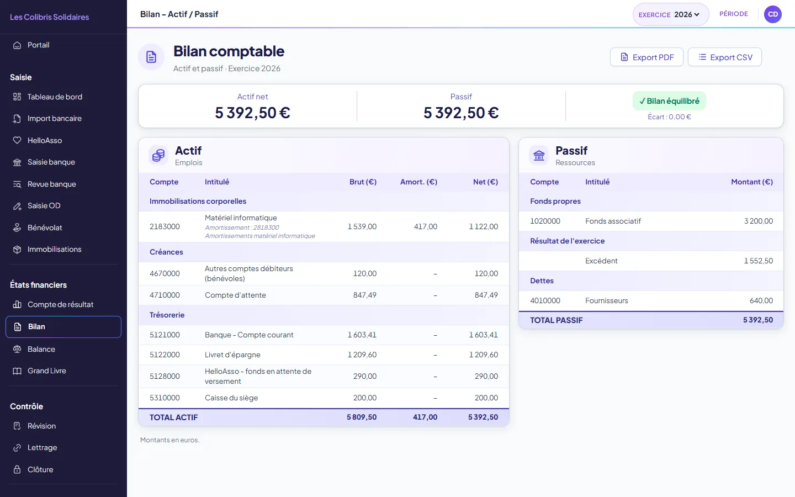Click the Les Colibris Solidaires title link

[50, 17]
